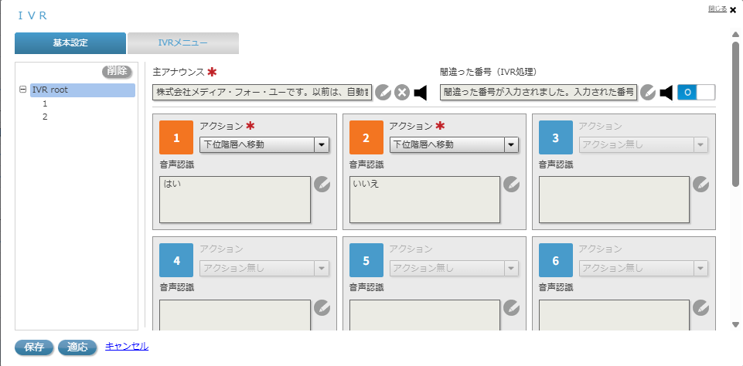
Task: Play main announcement with speaker icon
Action: coord(420,93)
